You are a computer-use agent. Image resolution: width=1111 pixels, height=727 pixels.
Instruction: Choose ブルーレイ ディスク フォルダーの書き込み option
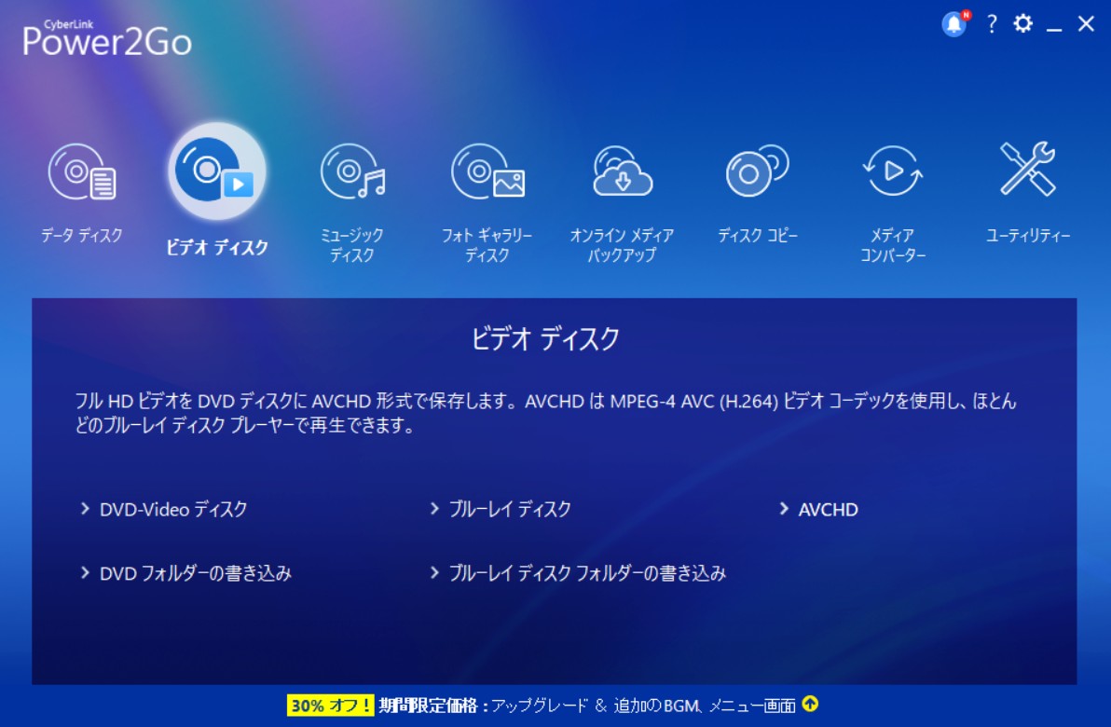click(587, 573)
